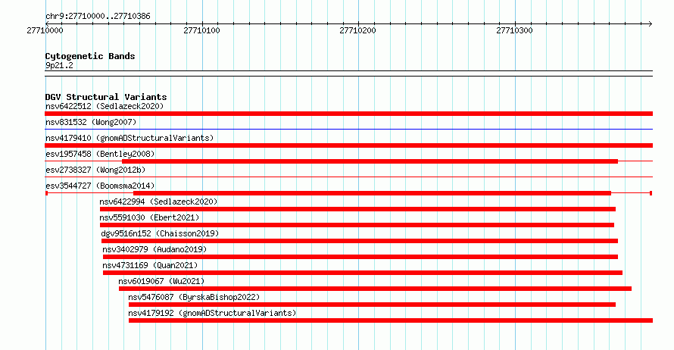This screenshot has height=350, width=674.
Task: Click the Cytogenetic Bands track title
Action: (90, 56)
